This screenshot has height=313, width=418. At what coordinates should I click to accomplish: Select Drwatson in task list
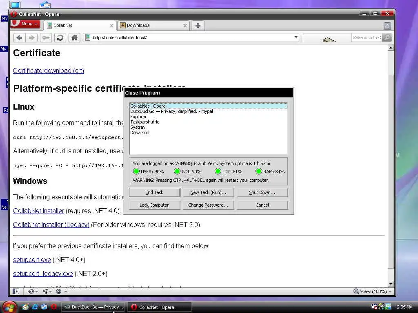[208, 132]
